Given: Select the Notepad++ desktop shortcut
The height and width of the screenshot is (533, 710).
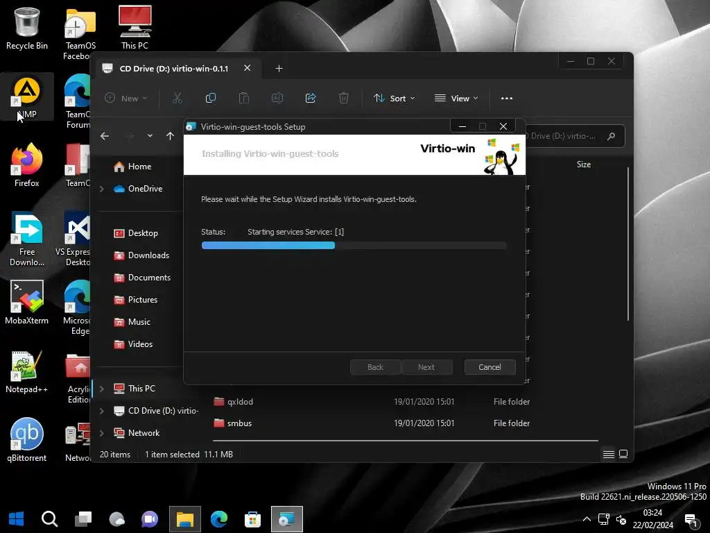Looking at the screenshot, I should [27, 372].
